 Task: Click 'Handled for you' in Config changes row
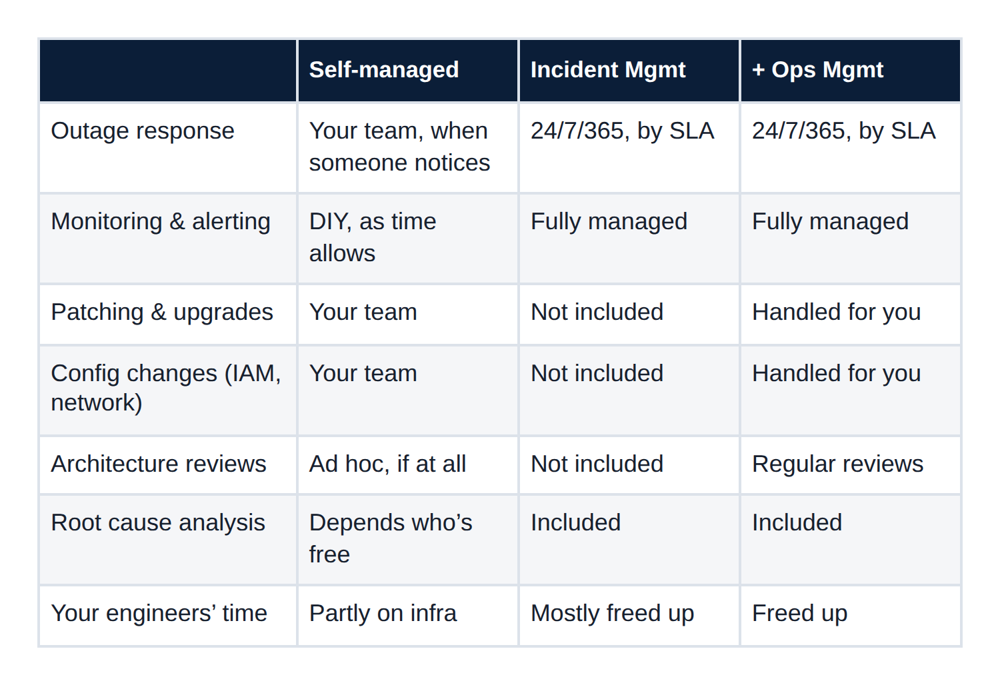click(850, 390)
